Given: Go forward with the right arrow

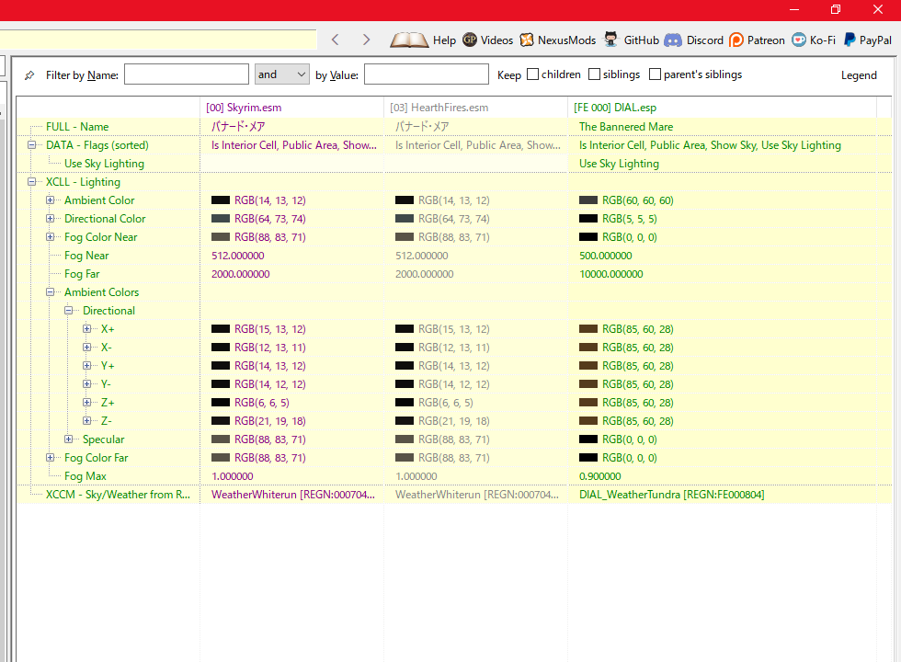Looking at the screenshot, I should click(366, 40).
